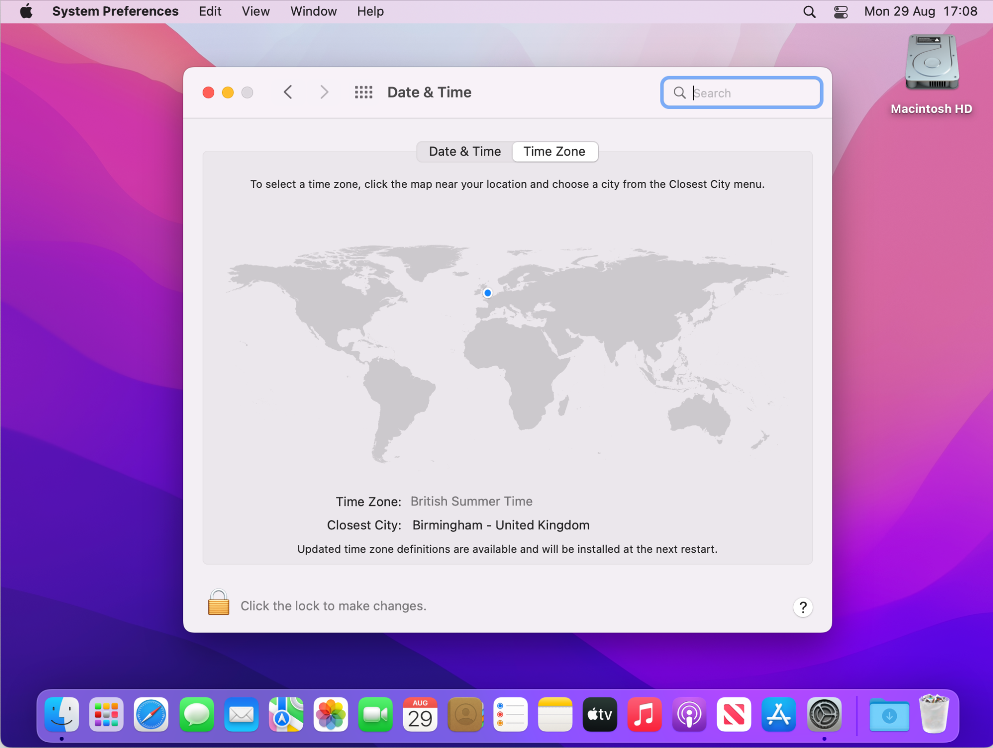Open Messages from the Dock
This screenshot has width=993, height=748.
196,714
